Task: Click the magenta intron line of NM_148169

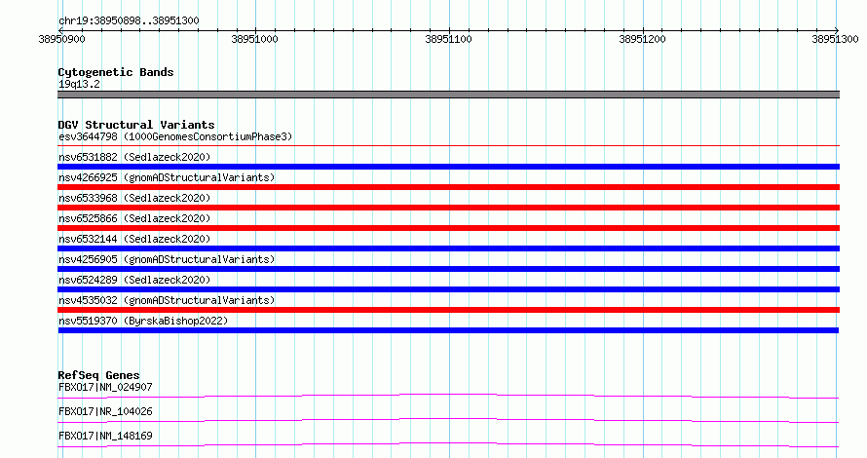Action: tap(448, 444)
